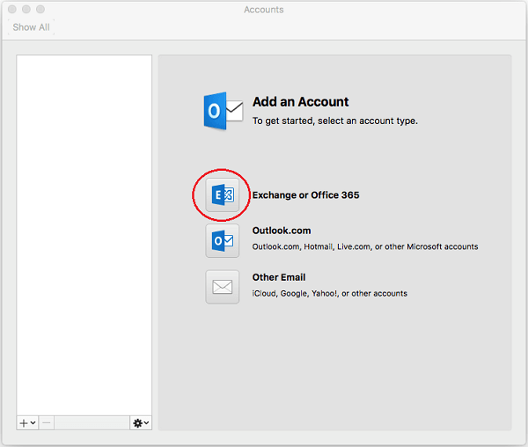Click the 'Exchange or Office 365' label
Viewport: 528px width, 447px height.
[305, 195]
